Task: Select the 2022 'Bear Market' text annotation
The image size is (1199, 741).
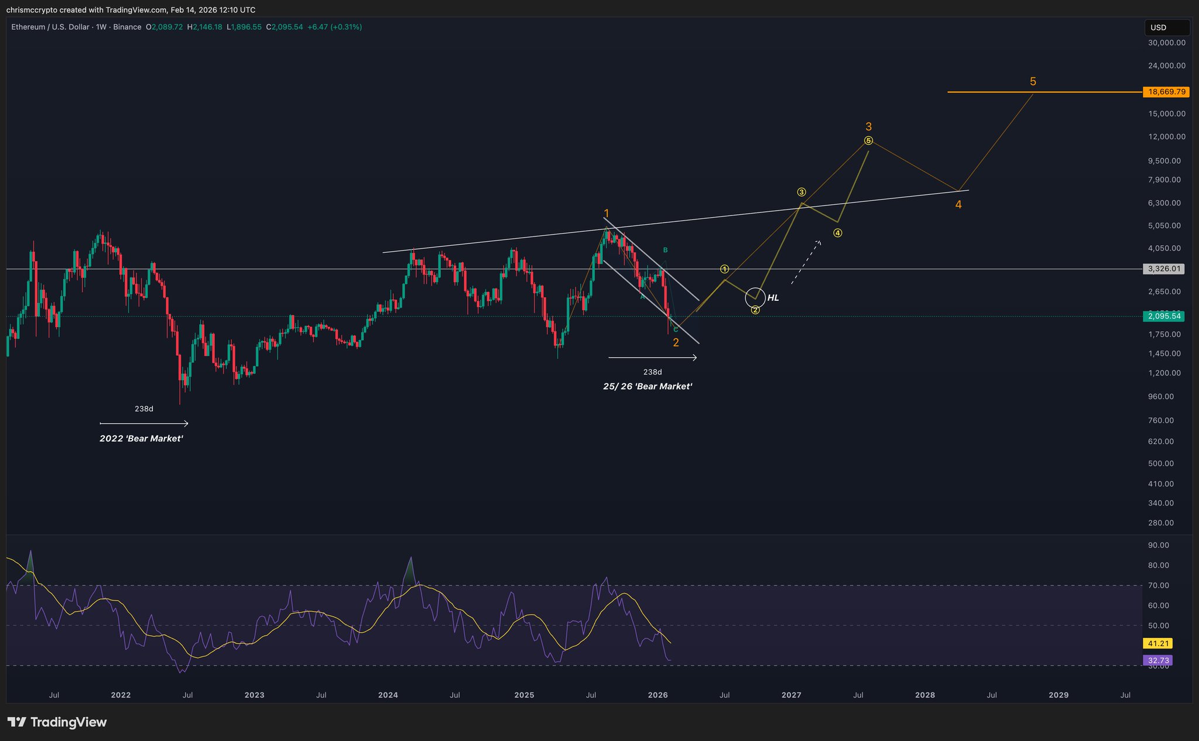Action: 141,438
